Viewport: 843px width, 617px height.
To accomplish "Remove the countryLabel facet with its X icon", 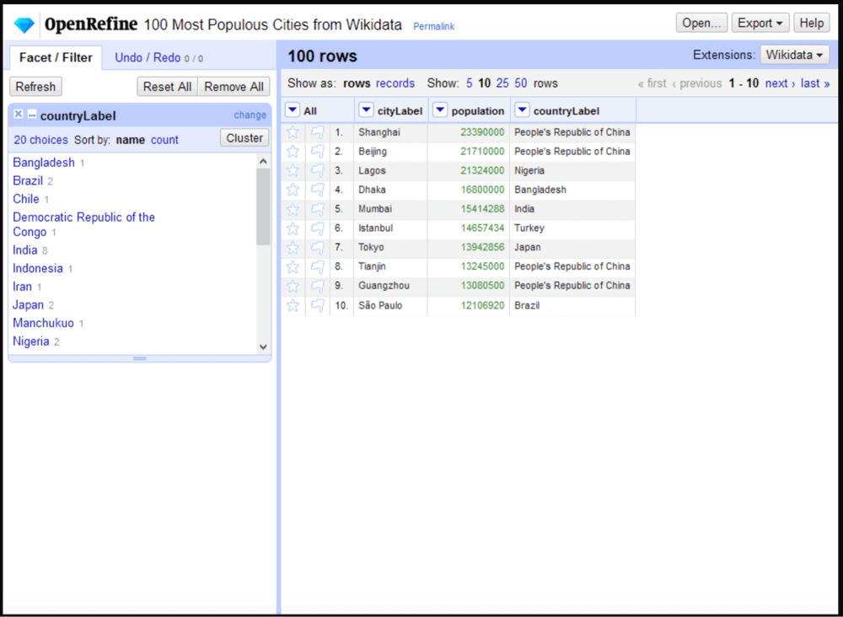I will [x=19, y=115].
